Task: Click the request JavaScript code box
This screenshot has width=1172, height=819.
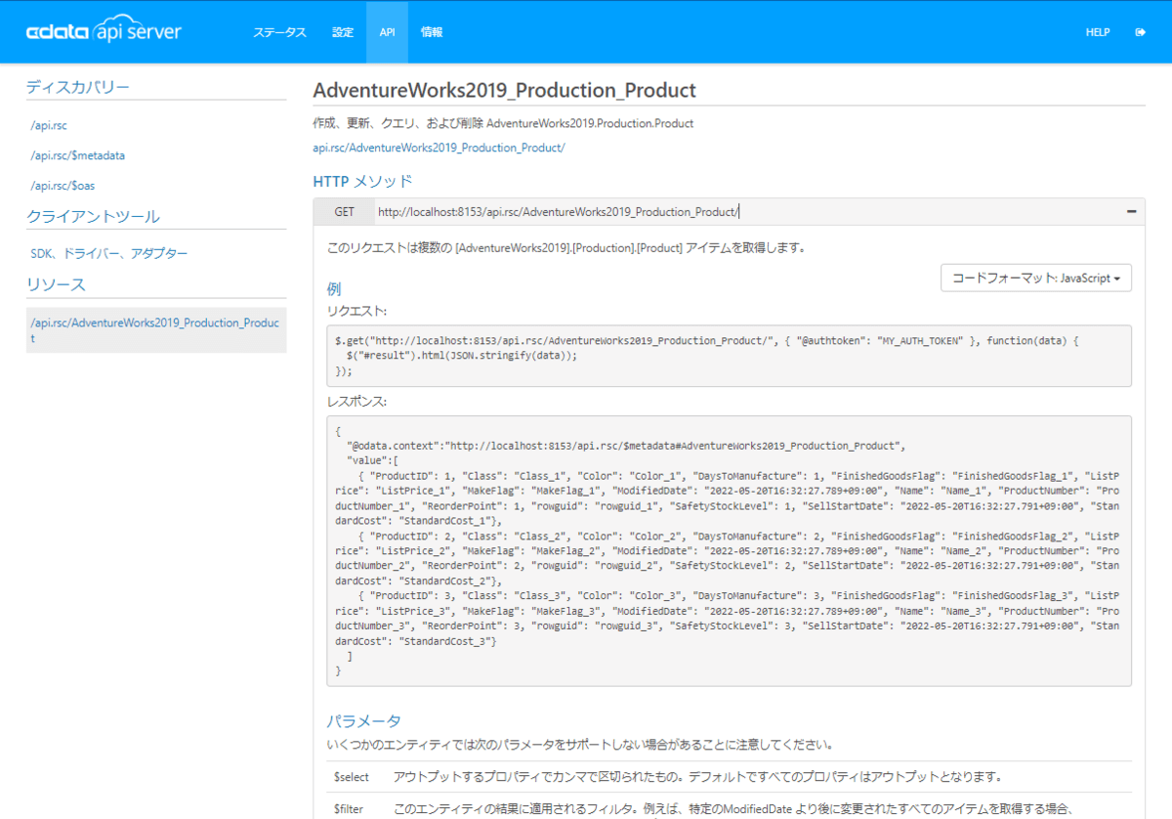Action: (729, 356)
